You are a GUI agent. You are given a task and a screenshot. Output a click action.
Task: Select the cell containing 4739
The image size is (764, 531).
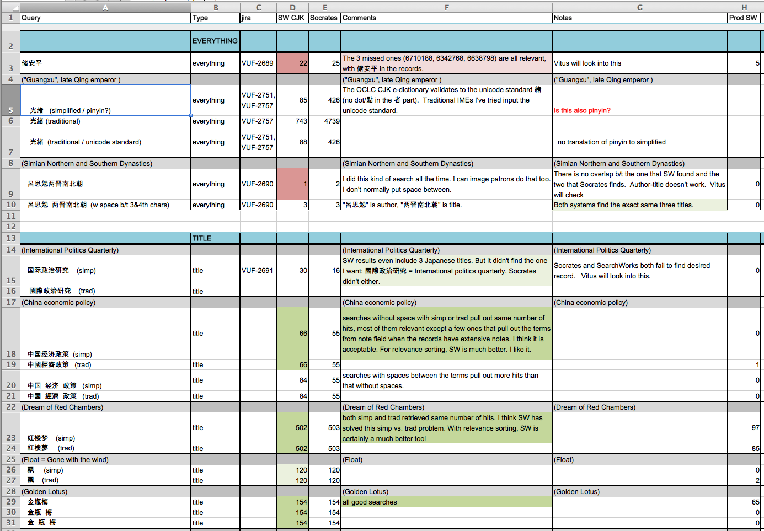[324, 121]
